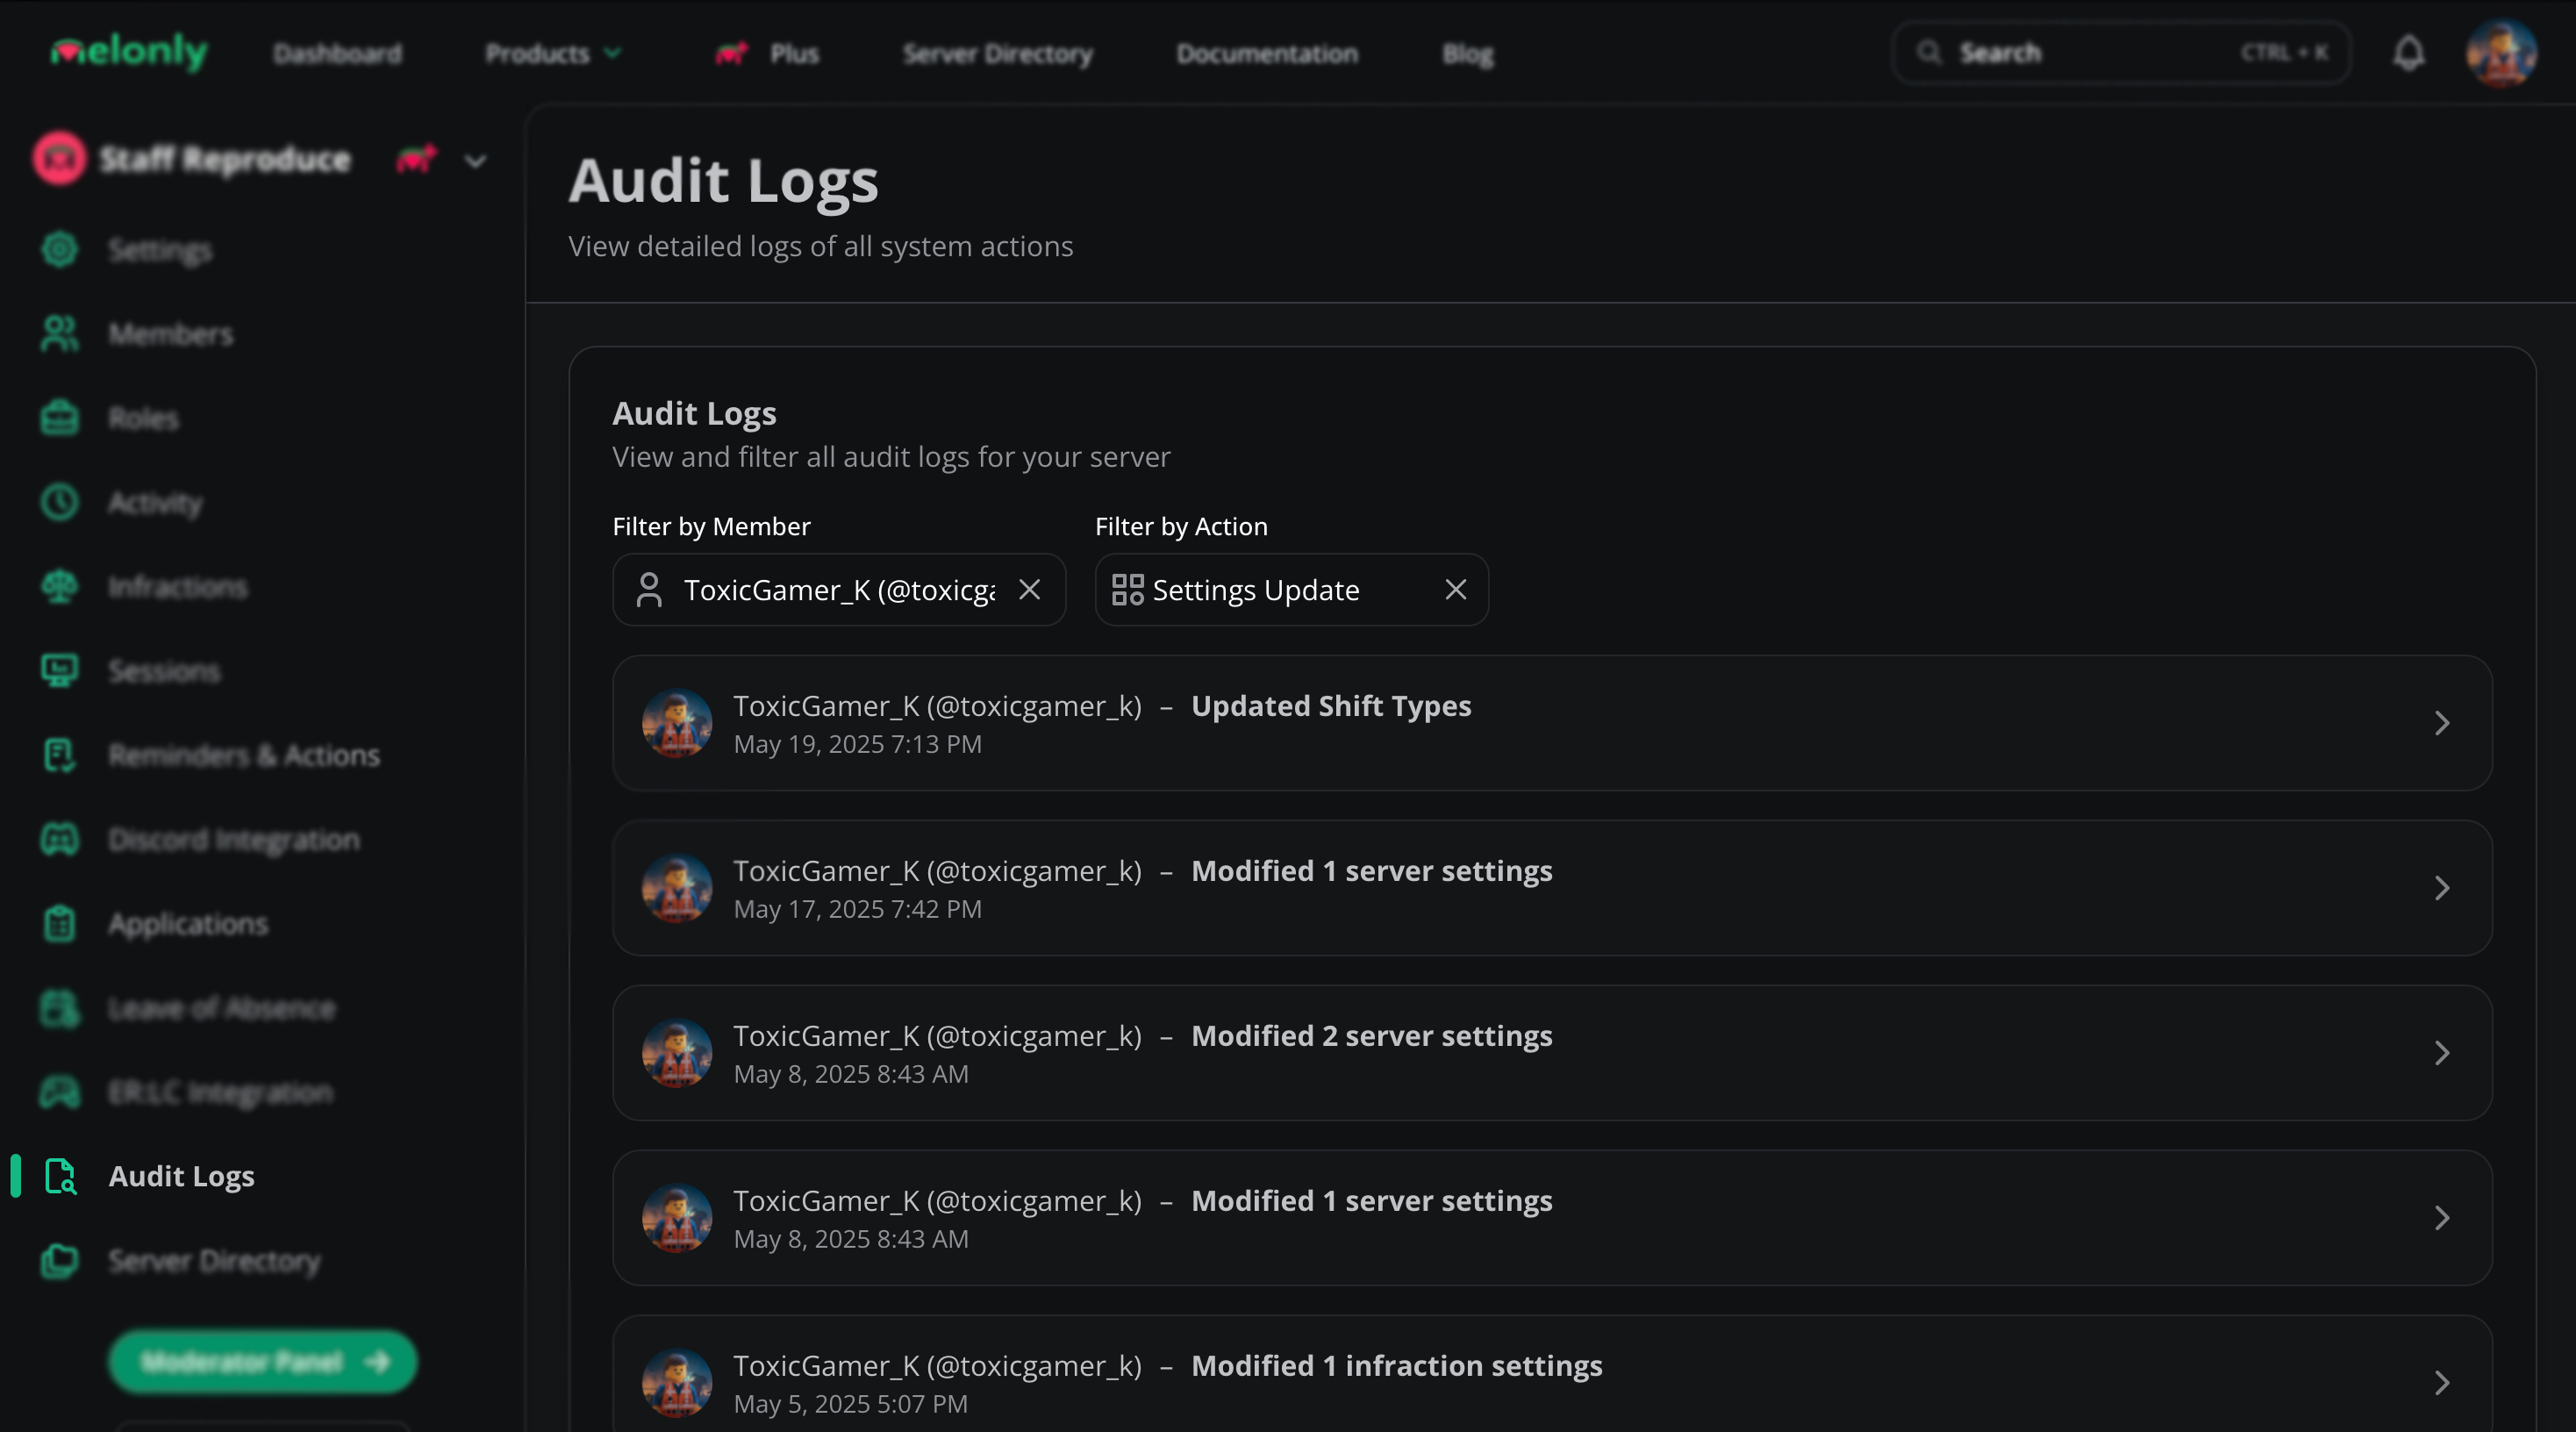Open Settings from the sidebar
The image size is (2576, 1432).
[160, 250]
